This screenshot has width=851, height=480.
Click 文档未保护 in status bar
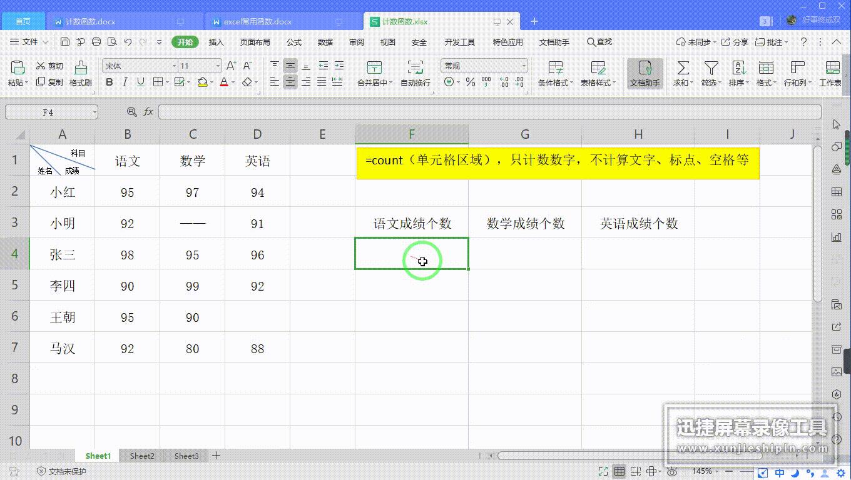(61, 471)
